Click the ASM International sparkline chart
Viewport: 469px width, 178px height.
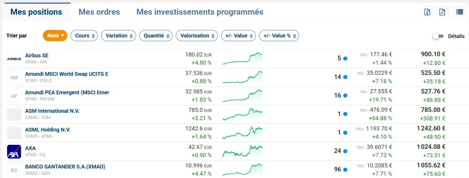point(242,114)
